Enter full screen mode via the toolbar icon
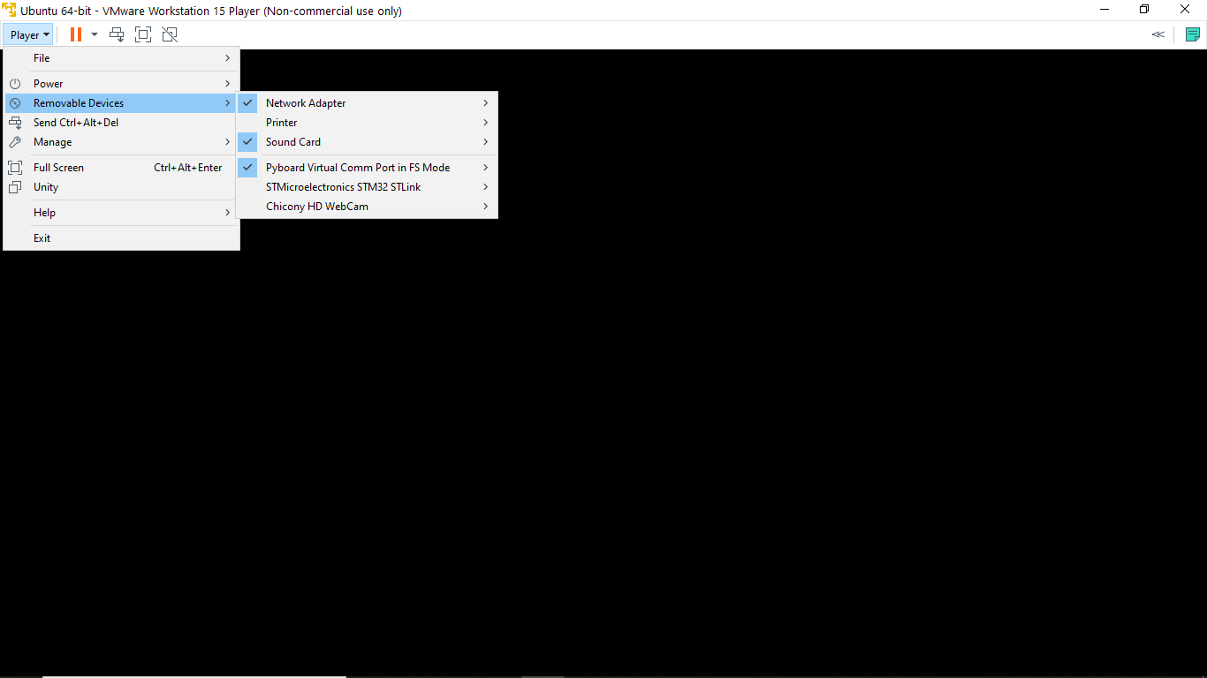Image resolution: width=1207 pixels, height=678 pixels. click(x=143, y=34)
